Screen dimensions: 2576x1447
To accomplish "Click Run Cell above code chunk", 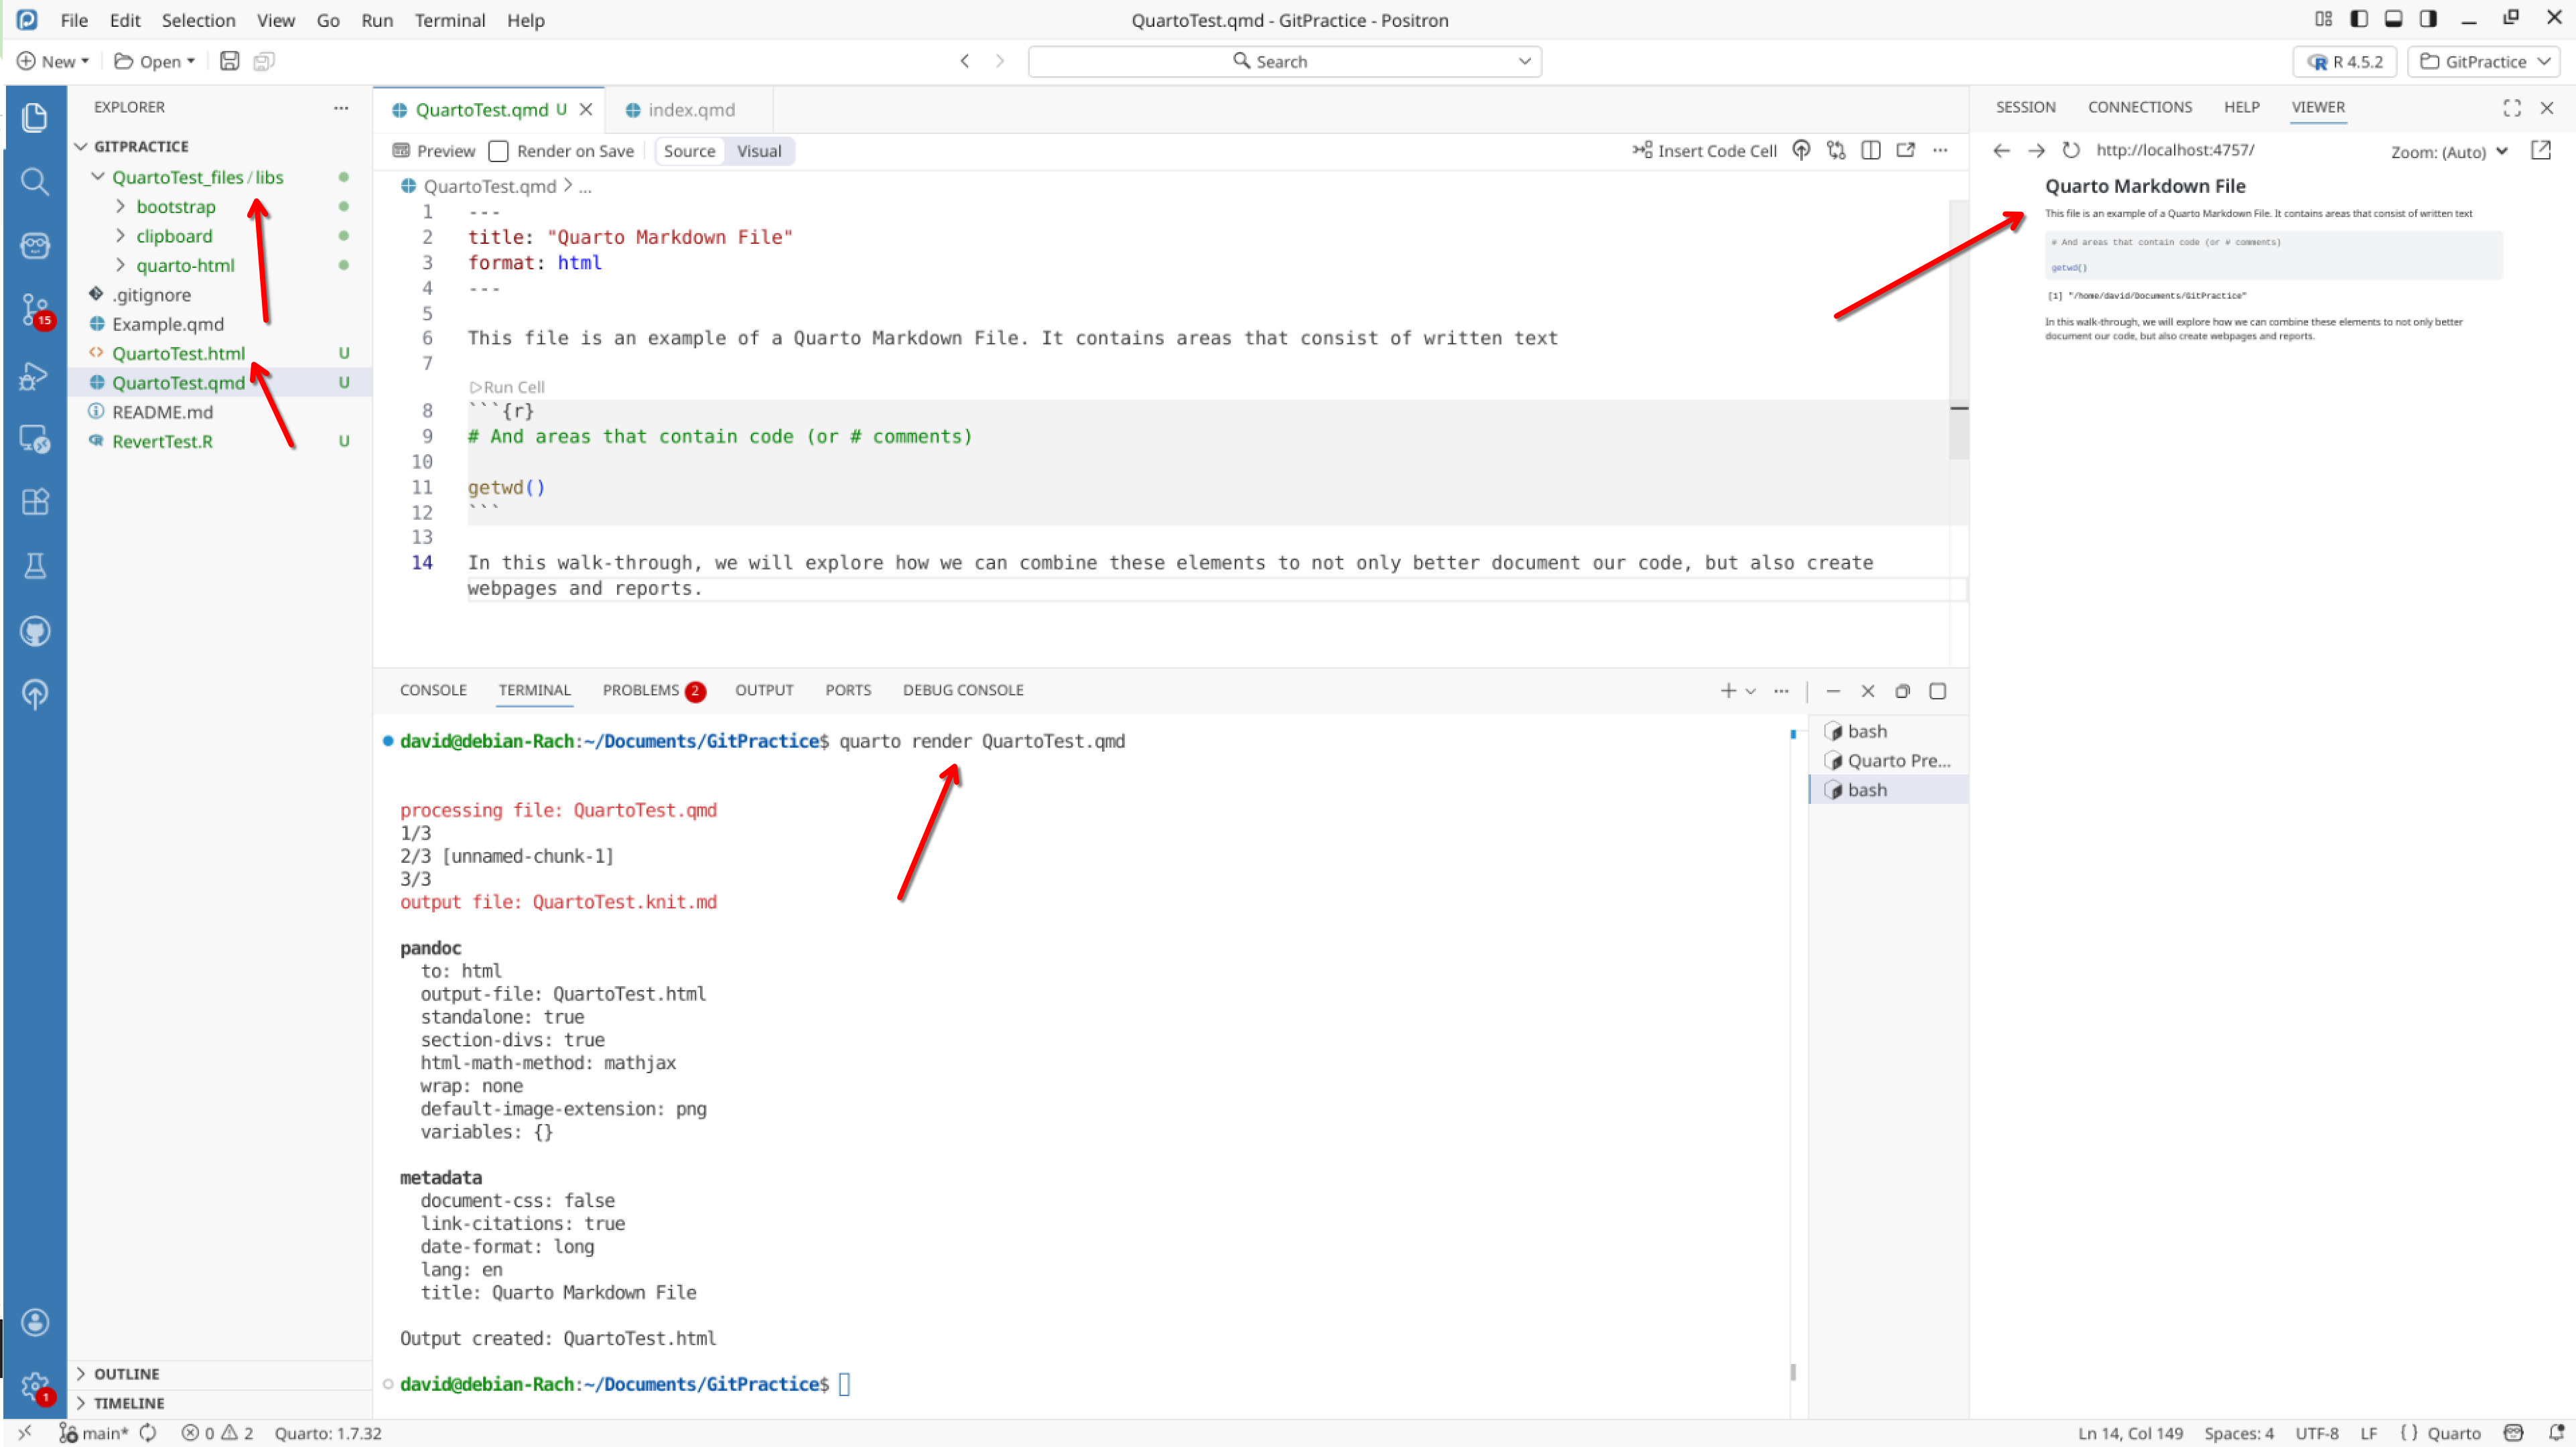I will tap(508, 387).
